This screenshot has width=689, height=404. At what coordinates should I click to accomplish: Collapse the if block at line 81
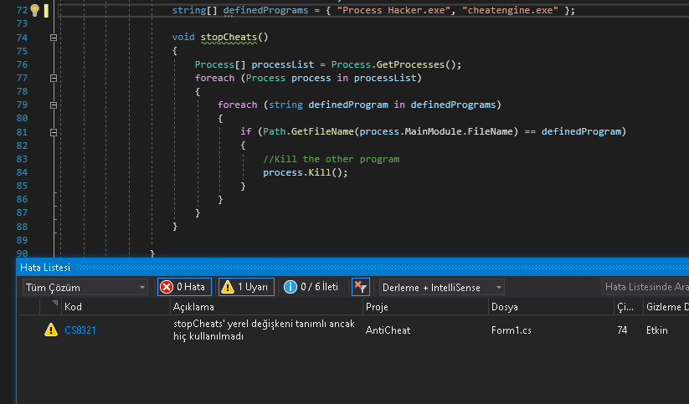tap(54, 132)
